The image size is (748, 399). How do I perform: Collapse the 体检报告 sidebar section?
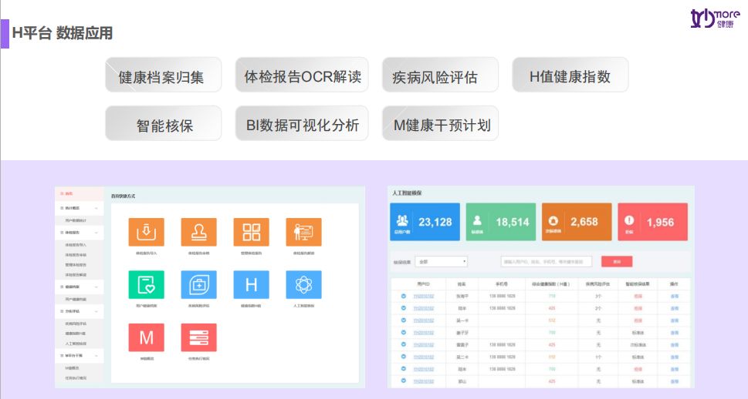click(x=96, y=232)
